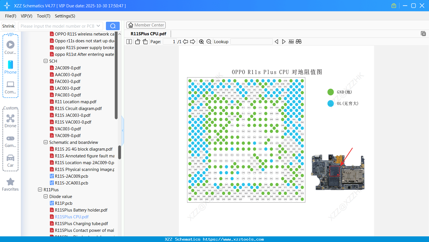This screenshot has height=242, width=429.
Task: Click the Lookup text field
Action: tap(252, 41)
